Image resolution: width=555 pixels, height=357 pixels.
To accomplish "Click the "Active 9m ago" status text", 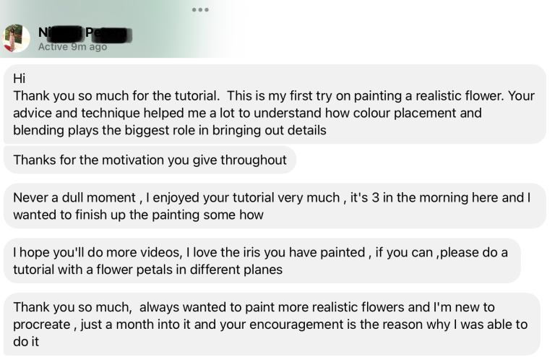I will 72,47.
